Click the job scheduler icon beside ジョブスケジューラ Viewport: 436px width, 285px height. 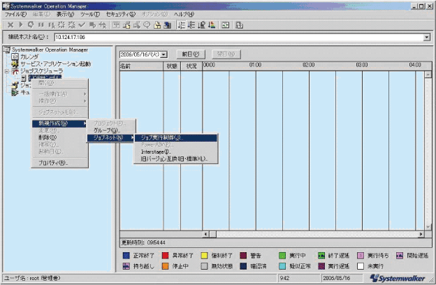tap(15, 71)
